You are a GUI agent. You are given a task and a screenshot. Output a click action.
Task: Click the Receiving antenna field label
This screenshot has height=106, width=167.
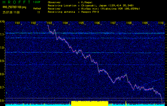click(61, 12)
